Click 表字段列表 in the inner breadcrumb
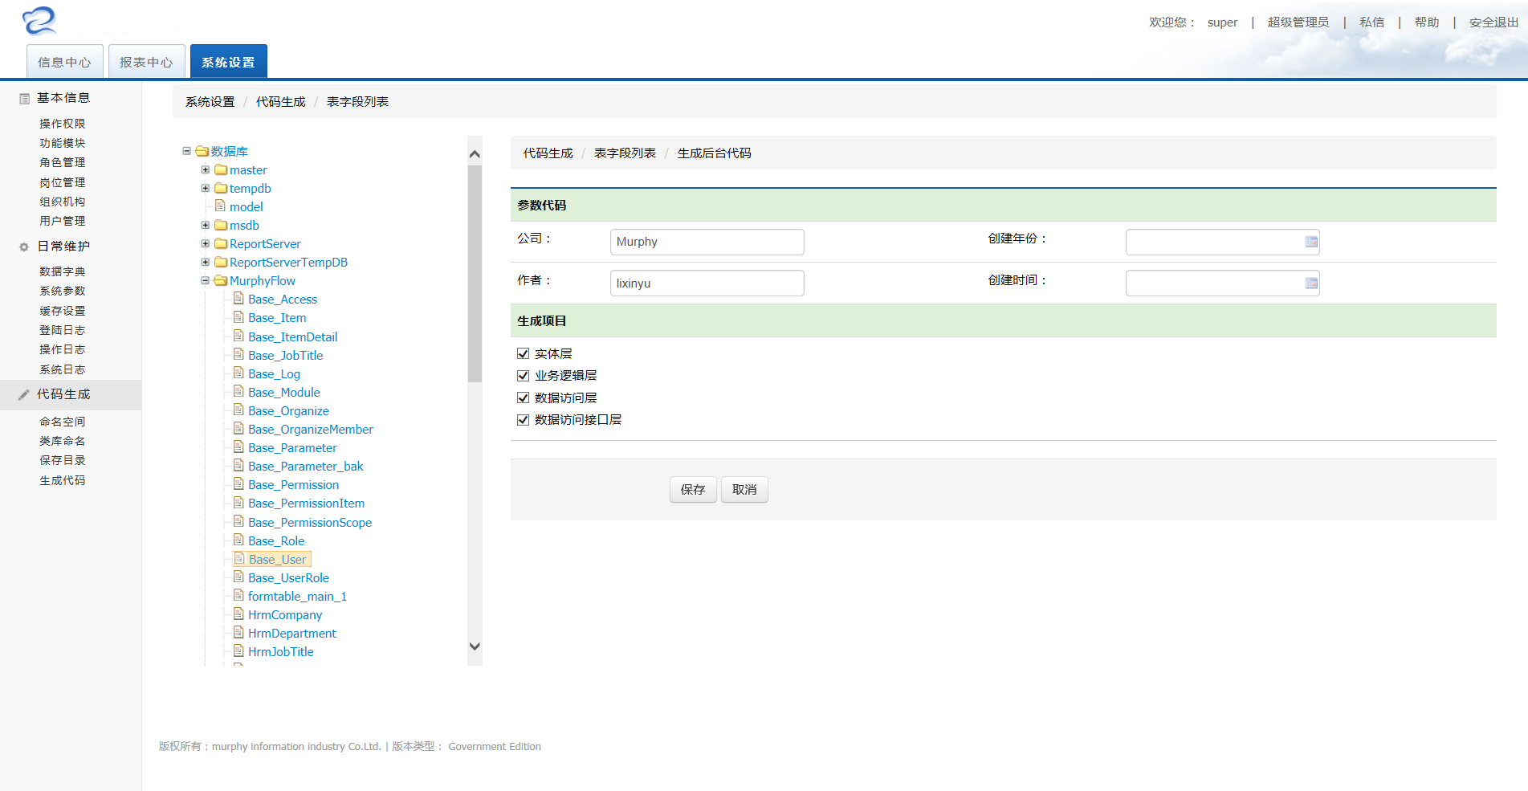 (625, 153)
